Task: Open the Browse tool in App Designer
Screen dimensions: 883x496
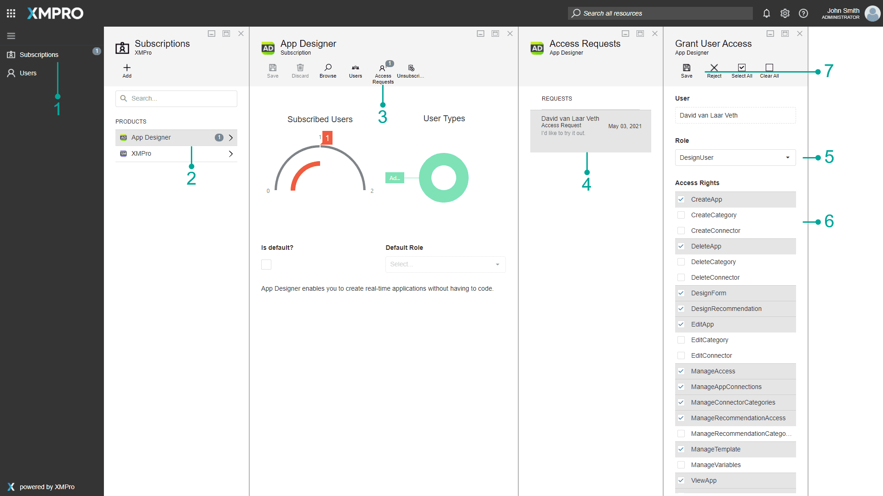Action: click(328, 68)
